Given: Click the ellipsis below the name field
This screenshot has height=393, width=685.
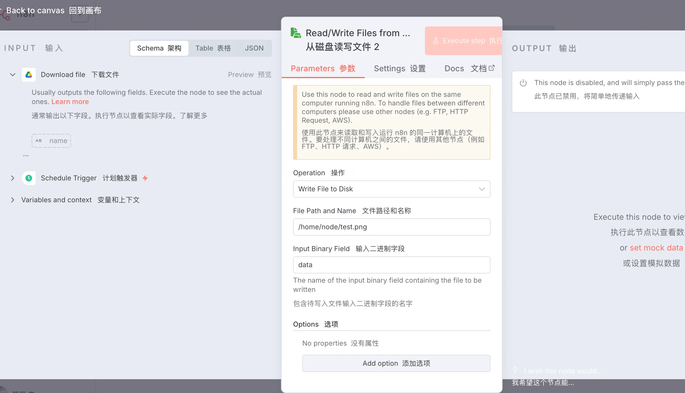Looking at the screenshot, I should (x=26, y=156).
